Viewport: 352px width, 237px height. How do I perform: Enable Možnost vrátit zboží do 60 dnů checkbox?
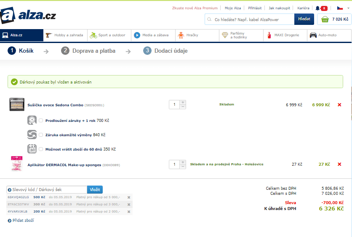click(41, 149)
